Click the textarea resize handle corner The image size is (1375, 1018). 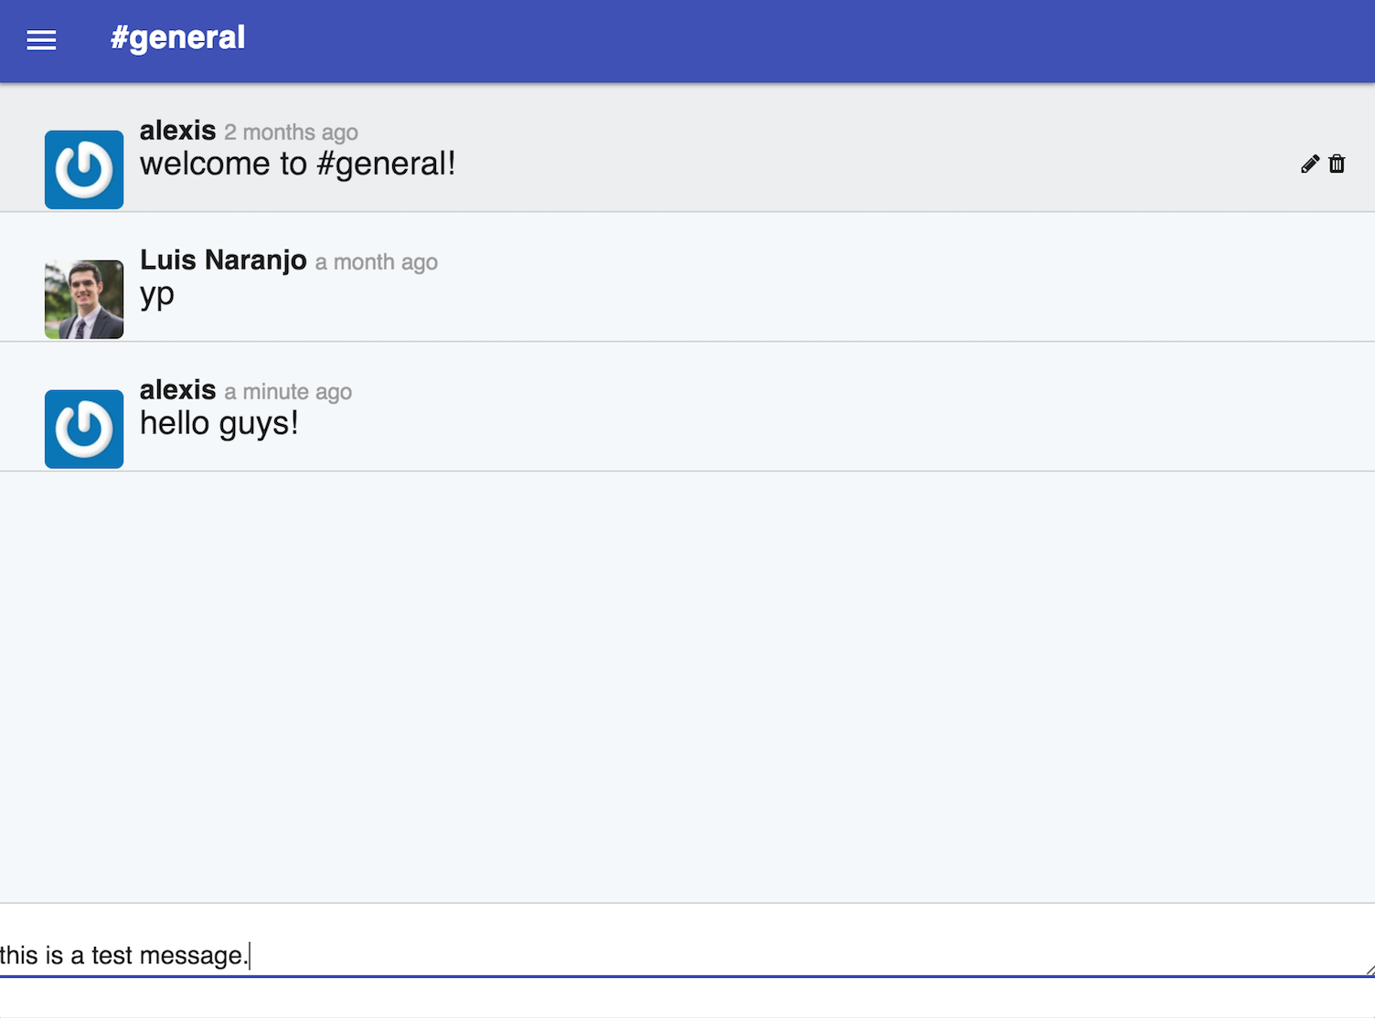1369,970
